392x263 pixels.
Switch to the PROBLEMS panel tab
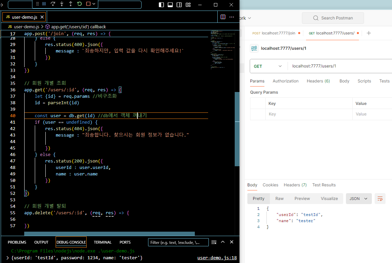(x=17, y=242)
